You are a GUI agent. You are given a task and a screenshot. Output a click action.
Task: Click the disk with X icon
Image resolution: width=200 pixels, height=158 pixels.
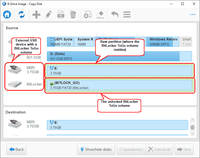(x=88, y=14)
